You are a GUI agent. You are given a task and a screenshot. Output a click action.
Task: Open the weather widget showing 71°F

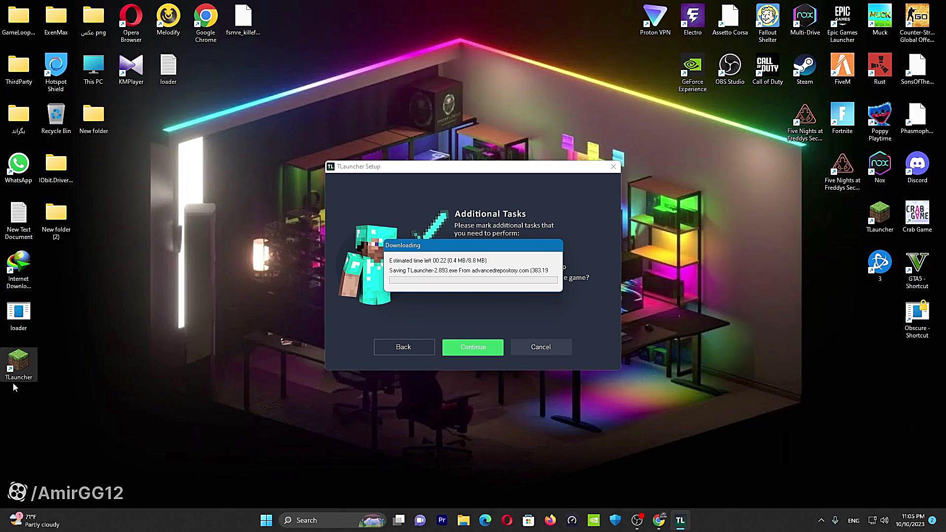coord(34,520)
